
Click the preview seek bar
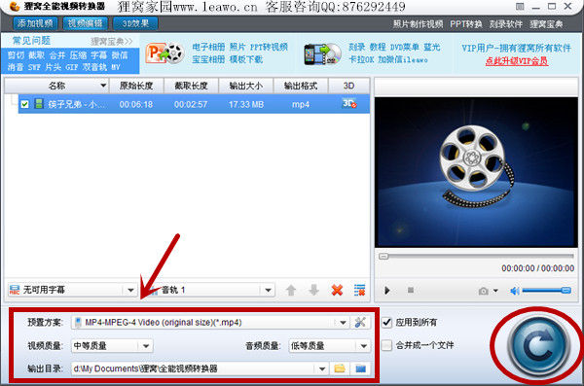click(476, 256)
